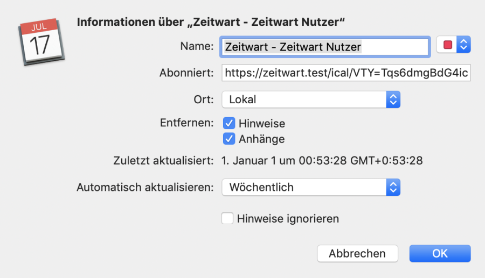Click the Ort label

(204, 99)
